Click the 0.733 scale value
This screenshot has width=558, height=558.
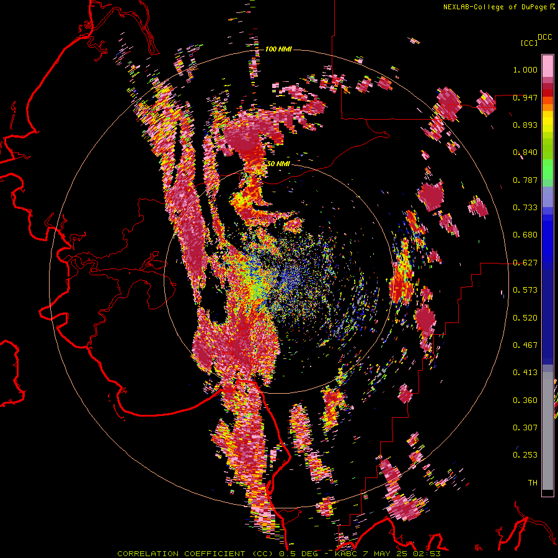tap(525, 208)
